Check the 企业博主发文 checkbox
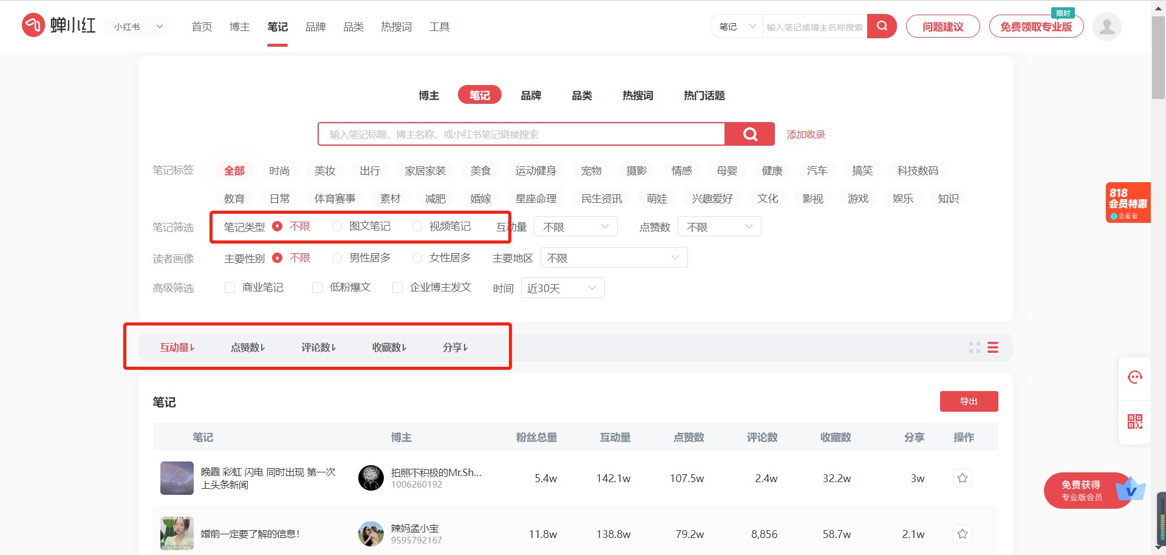Image resolution: width=1166 pixels, height=555 pixels. coord(397,287)
